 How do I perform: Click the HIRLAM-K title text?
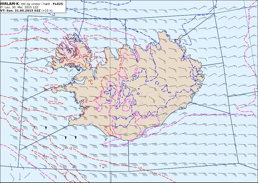click(10, 4)
